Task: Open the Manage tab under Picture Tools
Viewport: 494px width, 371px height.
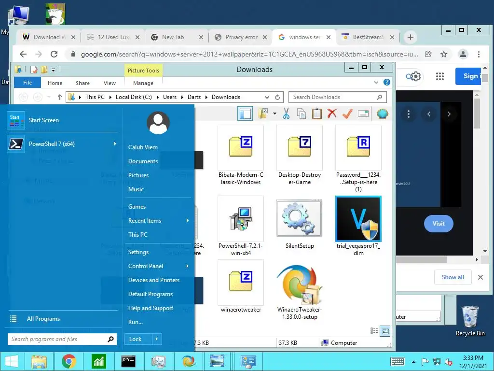Action: [143, 83]
